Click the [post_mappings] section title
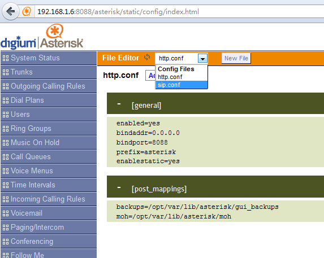 [x=159, y=189]
